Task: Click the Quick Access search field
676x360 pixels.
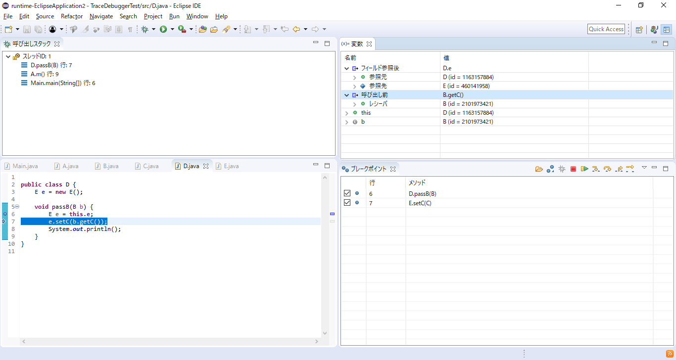Action: coord(606,29)
